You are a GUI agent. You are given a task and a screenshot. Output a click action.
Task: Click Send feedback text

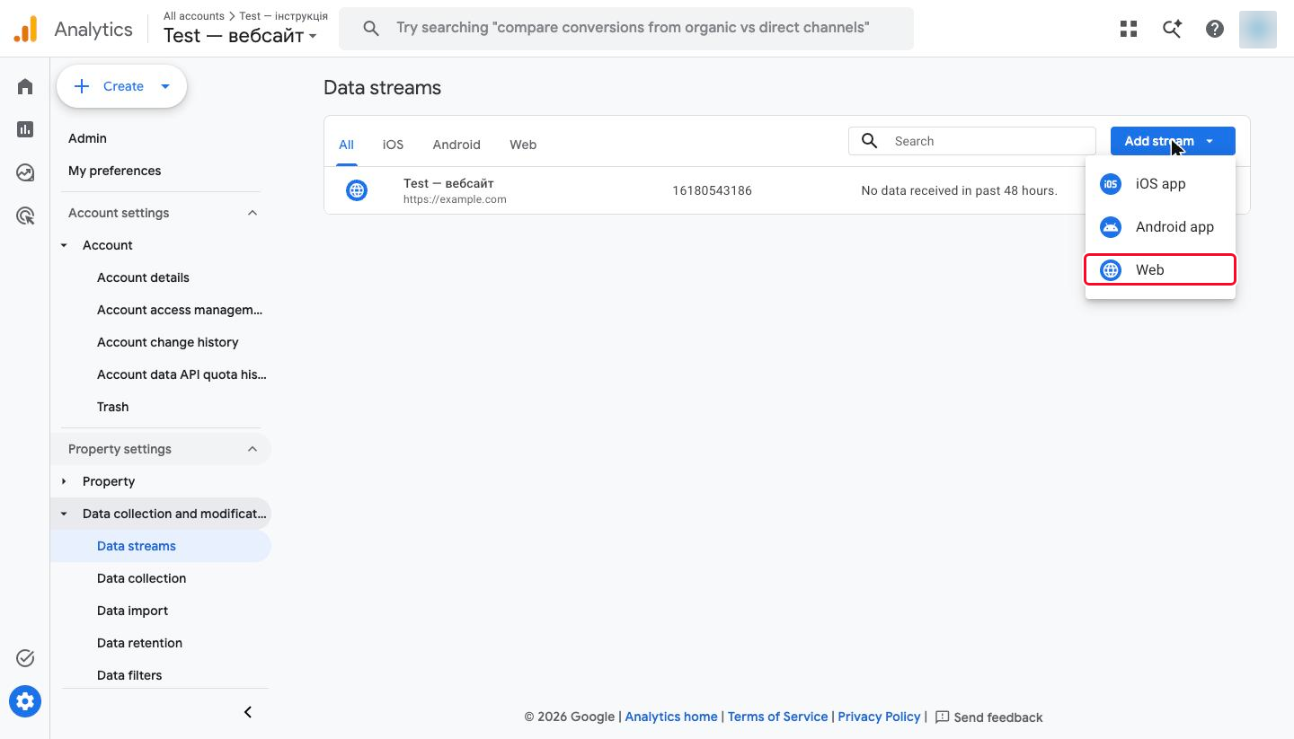pos(998,717)
